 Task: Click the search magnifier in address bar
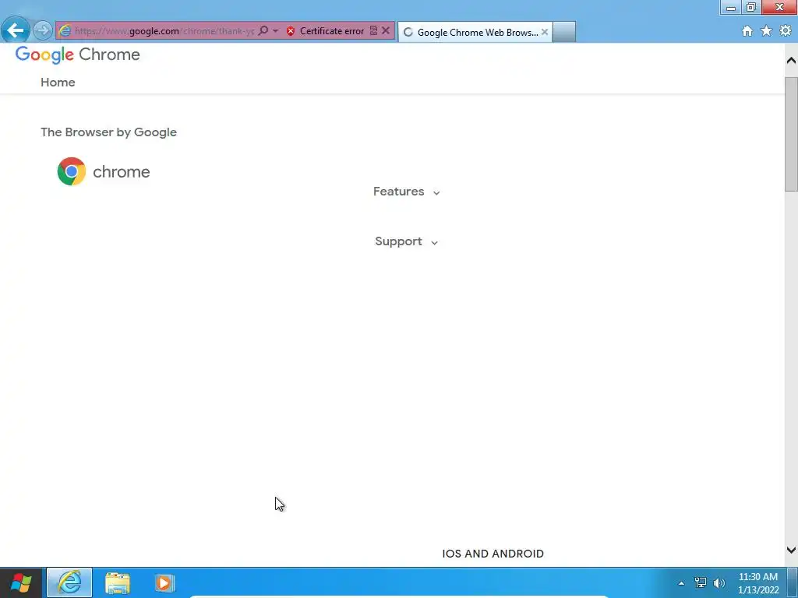point(263,31)
